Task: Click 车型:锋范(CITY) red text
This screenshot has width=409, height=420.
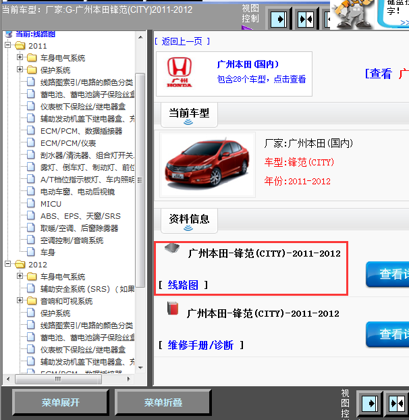Action: coord(299,162)
